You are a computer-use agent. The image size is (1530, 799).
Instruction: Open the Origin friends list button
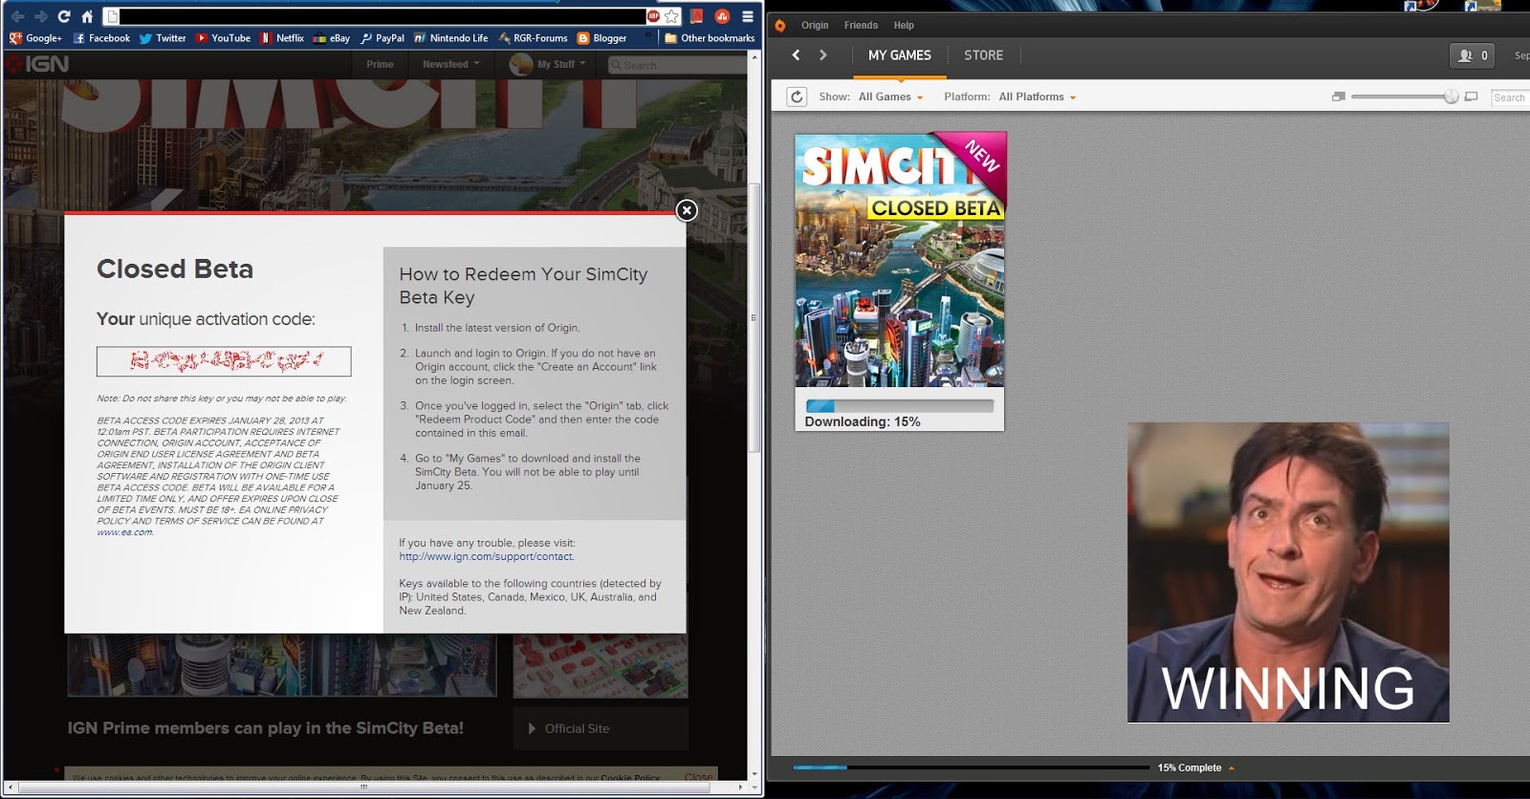coord(1473,55)
